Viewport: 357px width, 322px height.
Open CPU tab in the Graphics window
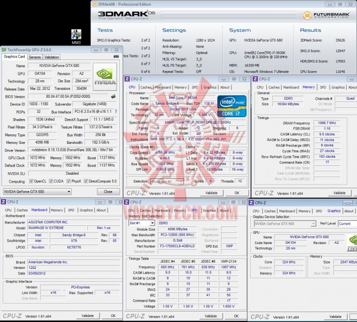[256, 211]
